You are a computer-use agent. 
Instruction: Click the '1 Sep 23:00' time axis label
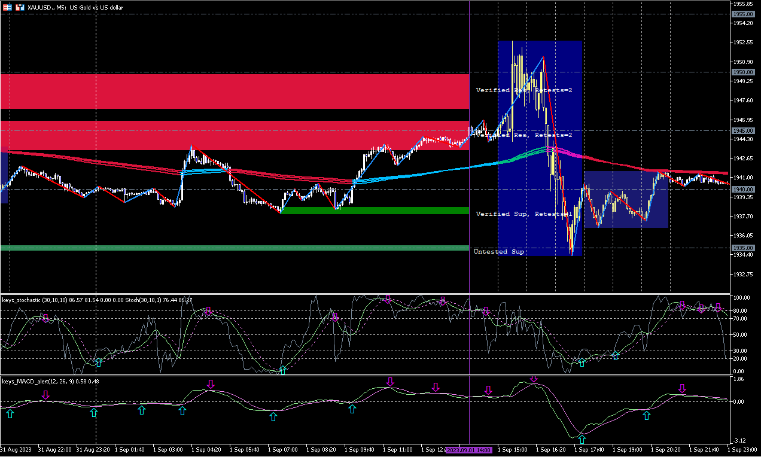[743, 449]
